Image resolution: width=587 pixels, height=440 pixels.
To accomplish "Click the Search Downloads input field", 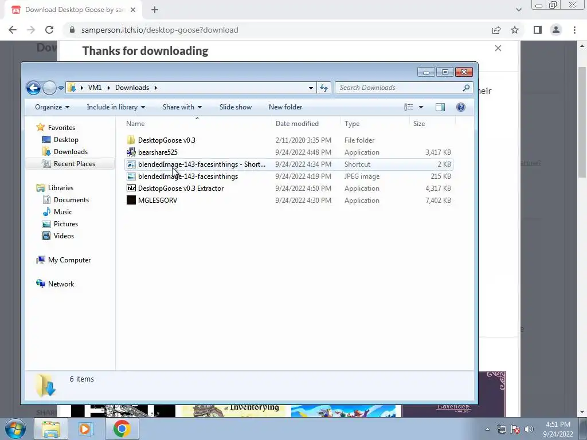I will click(x=404, y=88).
